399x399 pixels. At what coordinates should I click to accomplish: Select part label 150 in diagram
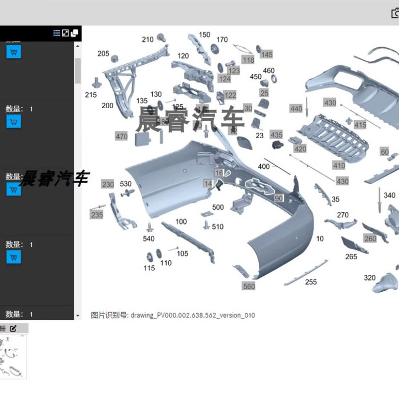tap(204, 34)
